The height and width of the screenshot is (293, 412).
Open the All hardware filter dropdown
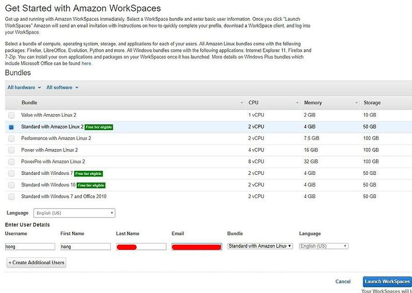[x=24, y=87]
